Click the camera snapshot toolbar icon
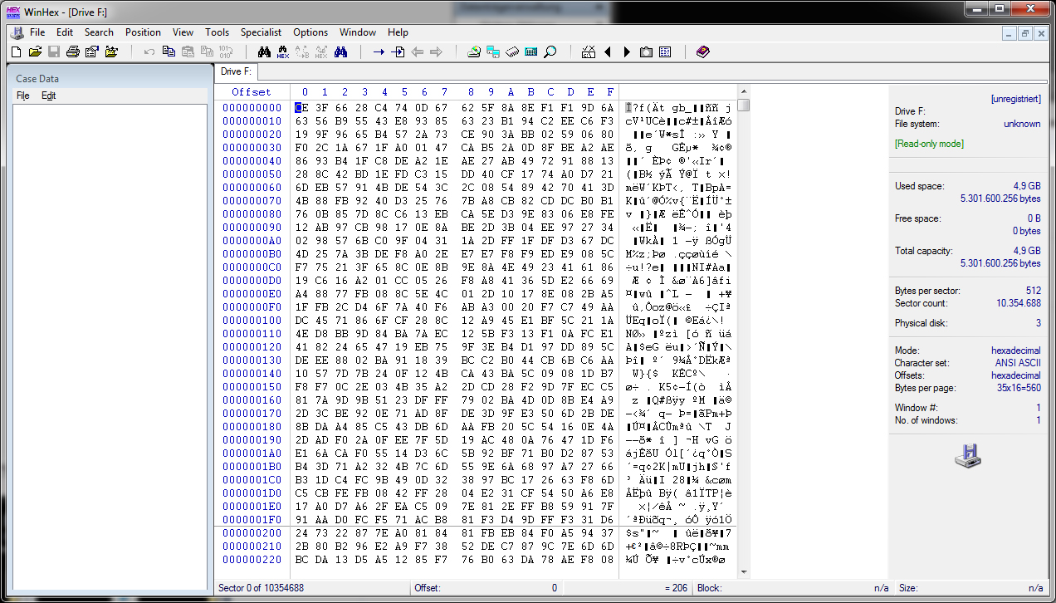Viewport: 1056px width, 603px height. (646, 52)
